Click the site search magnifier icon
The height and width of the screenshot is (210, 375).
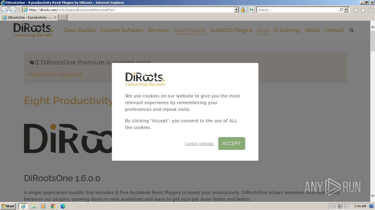pyautogui.click(x=352, y=30)
